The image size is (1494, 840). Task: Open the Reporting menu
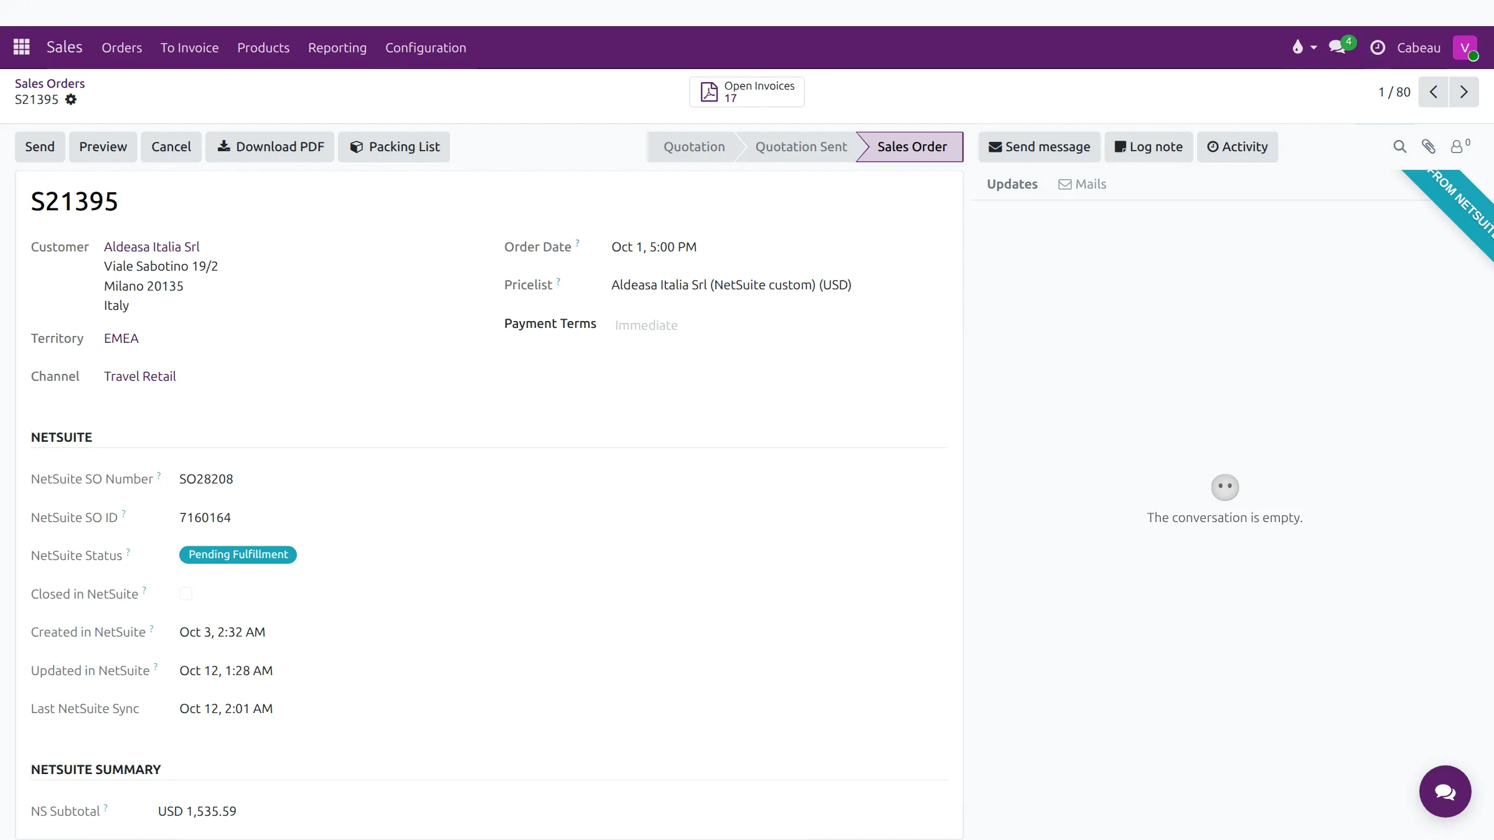click(337, 47)
